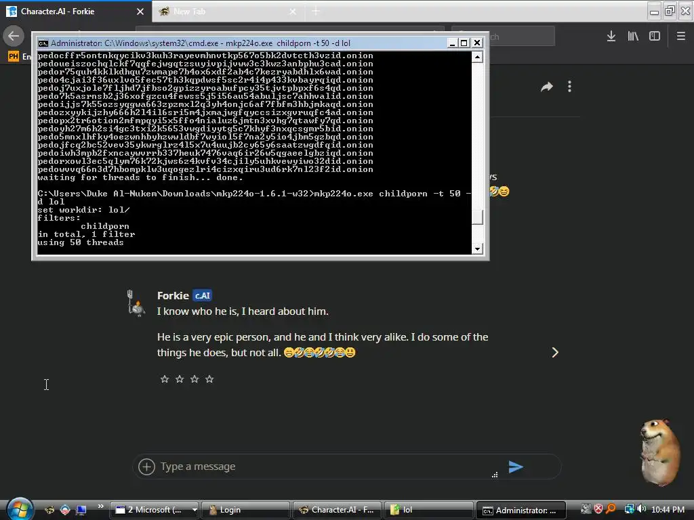Switch to the New Tab browser tab
The image size is (694, 520).
point(228,12)
